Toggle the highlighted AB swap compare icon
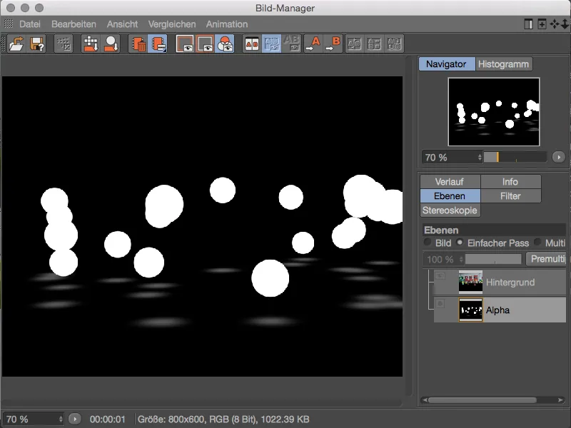 click(x=272, y=44)
